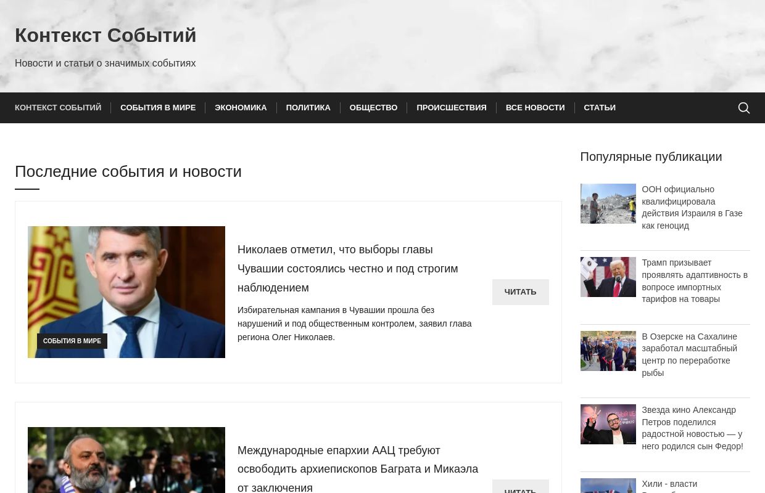This screenshot has width=765, height=493.
Task: Open the Все новости page
Action: [535, 108]
